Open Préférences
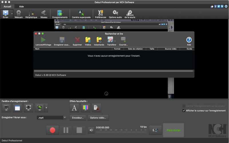The height and width of the screenshot is (143, 229). [x=100, y=14]
